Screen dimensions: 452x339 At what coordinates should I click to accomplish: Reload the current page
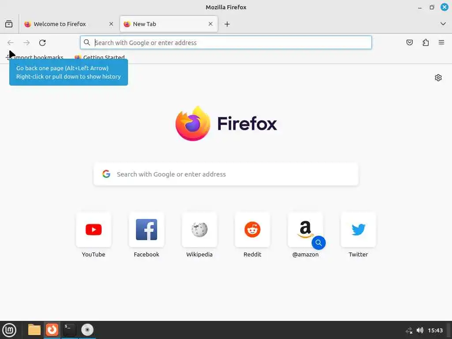(42, 43)
